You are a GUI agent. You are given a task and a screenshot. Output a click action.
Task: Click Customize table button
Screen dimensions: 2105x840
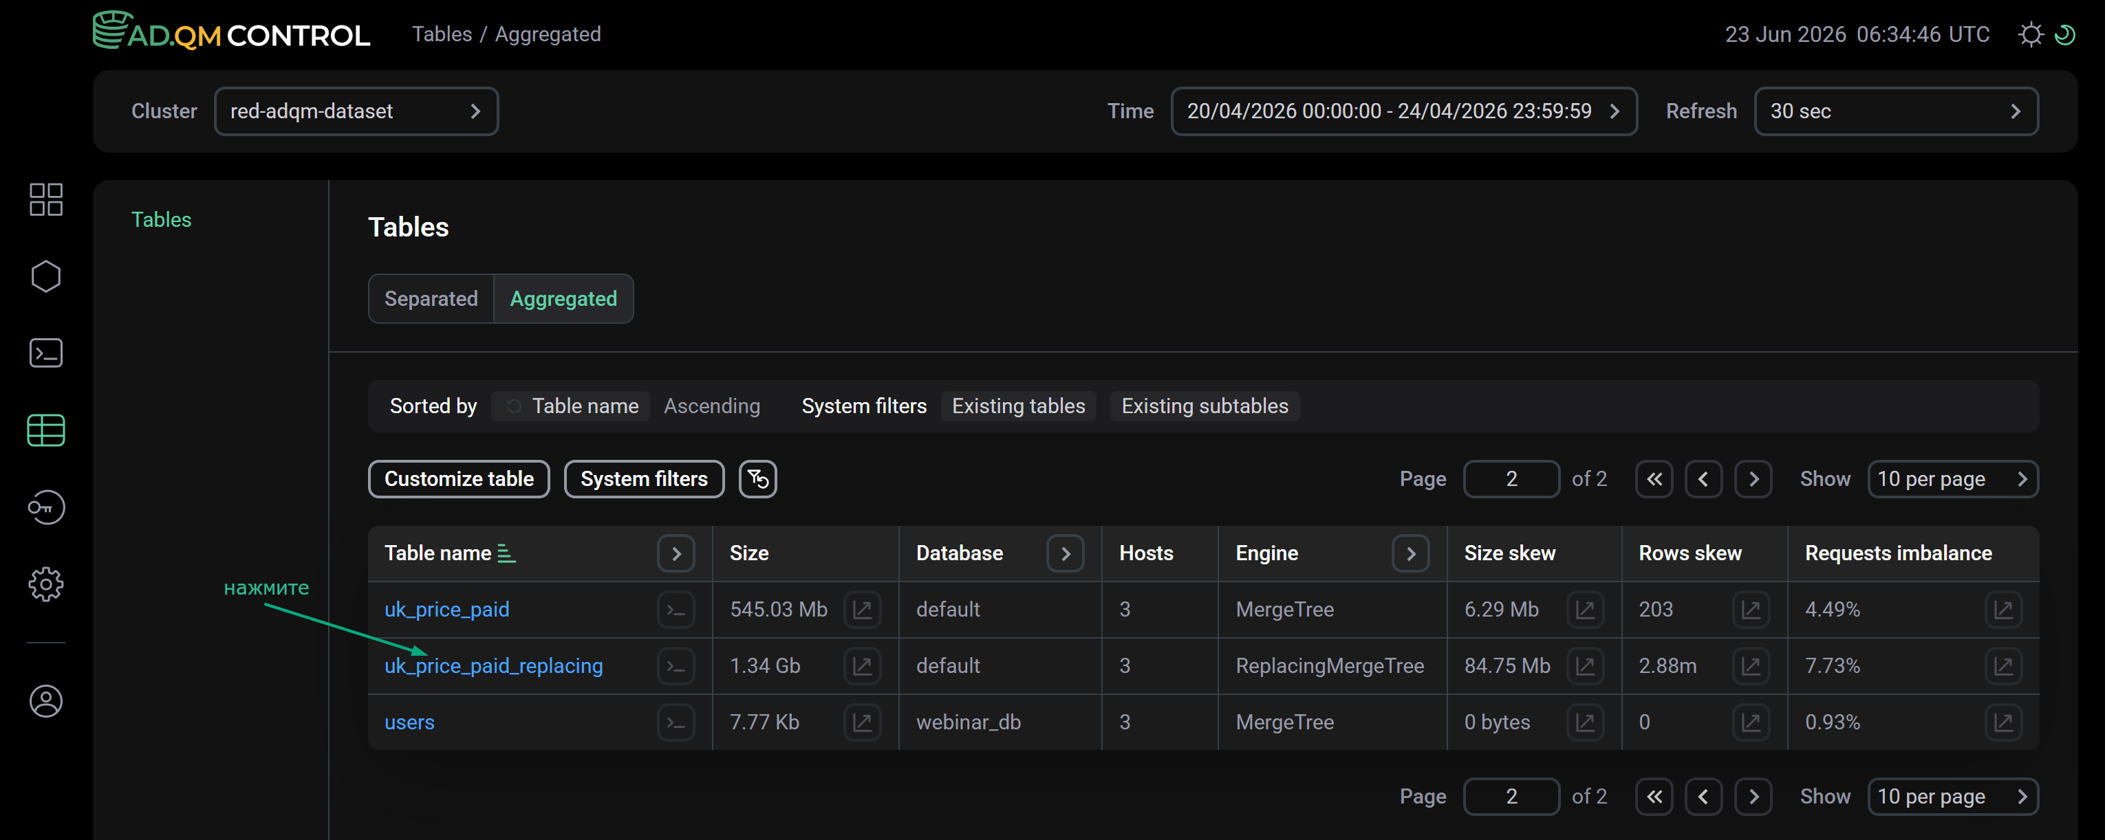tap(460, 479)
